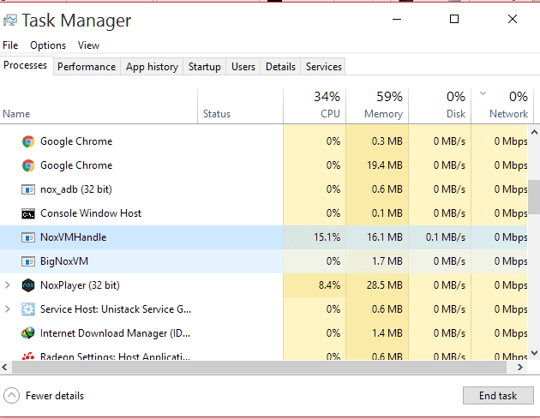Click the nox_adb (32 bit) process icon
The height and width of the screenshot is (419, 540).
pyautogui.click(x=28, y=189)
